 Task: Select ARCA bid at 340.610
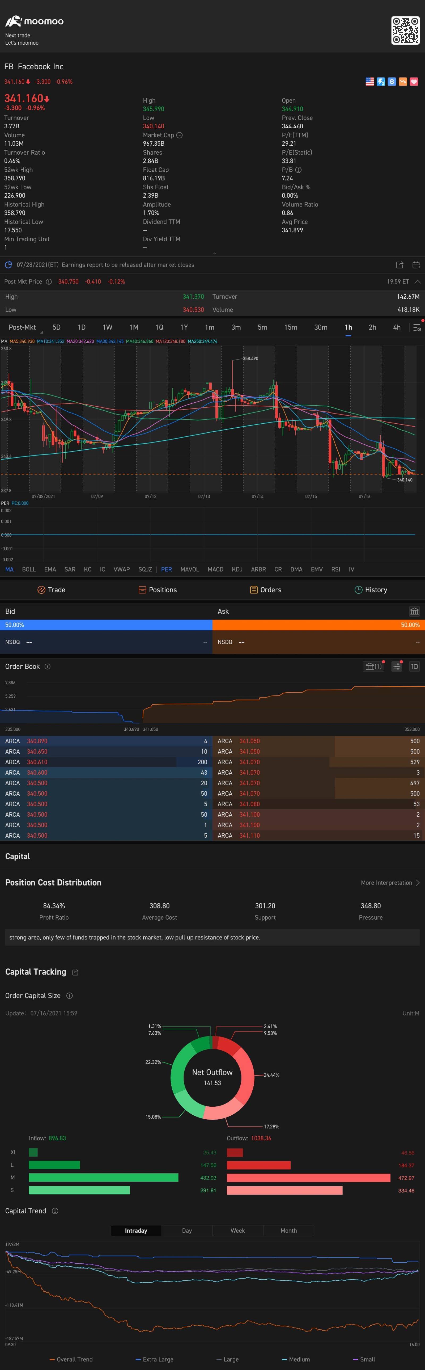pyautogui.click(x=106, y=762)
